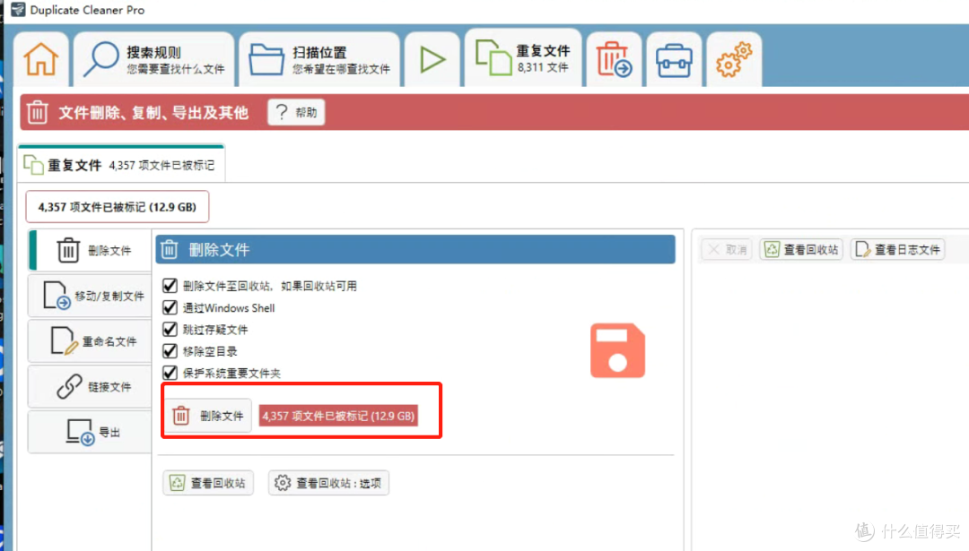
Task: Open the 搜索规则 search criteria tab
Action: tap(153, 59)
